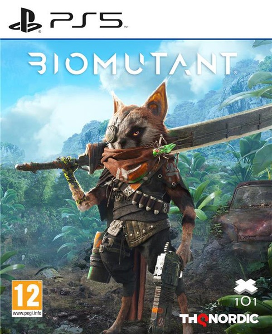The width and height of the screenshot is (272, 334).
Task: Click the gun in the character's hand
Action: tap(165, 285)
